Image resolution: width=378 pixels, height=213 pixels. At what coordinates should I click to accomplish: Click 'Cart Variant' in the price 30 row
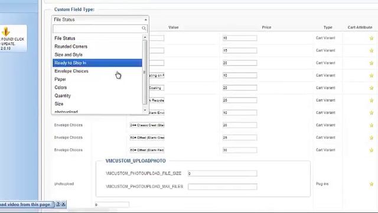pyautogui.click(x=325, y=150)
